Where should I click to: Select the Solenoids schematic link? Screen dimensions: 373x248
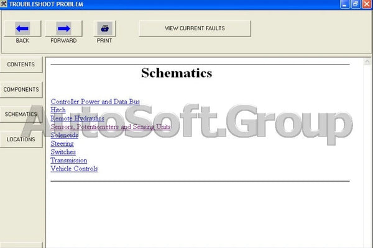pos(64,135)
